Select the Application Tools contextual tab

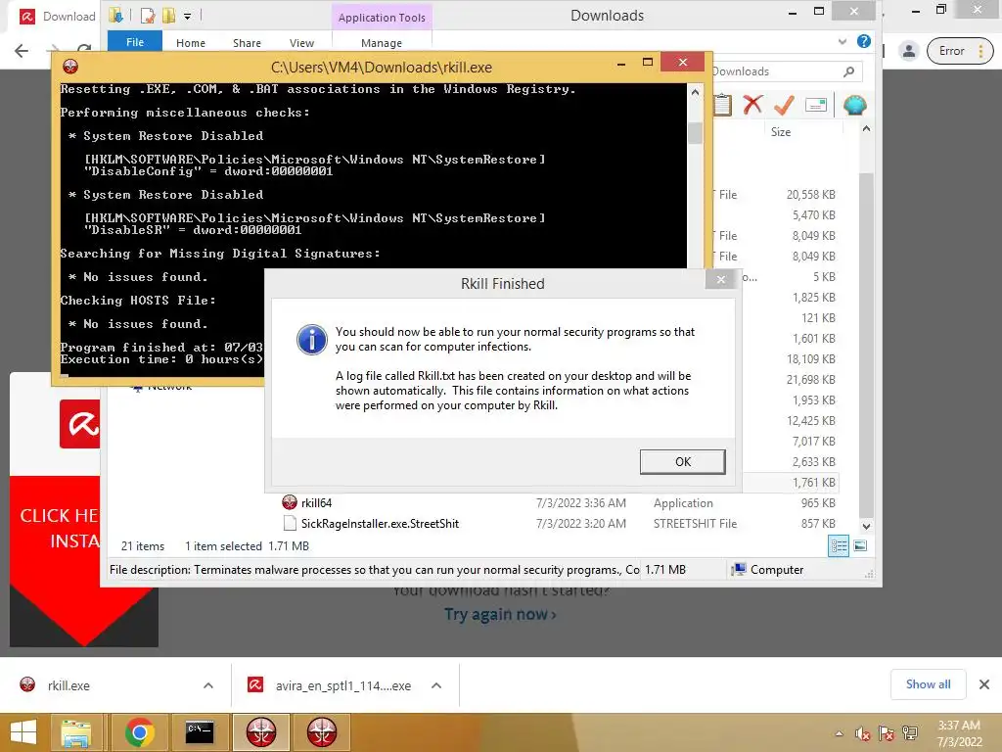[382, 18]
